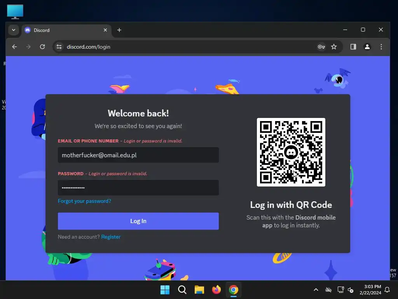The height and width of the screenshot is (299, 398).
Task: Open the saved passwords key icon
Action: 321,47
